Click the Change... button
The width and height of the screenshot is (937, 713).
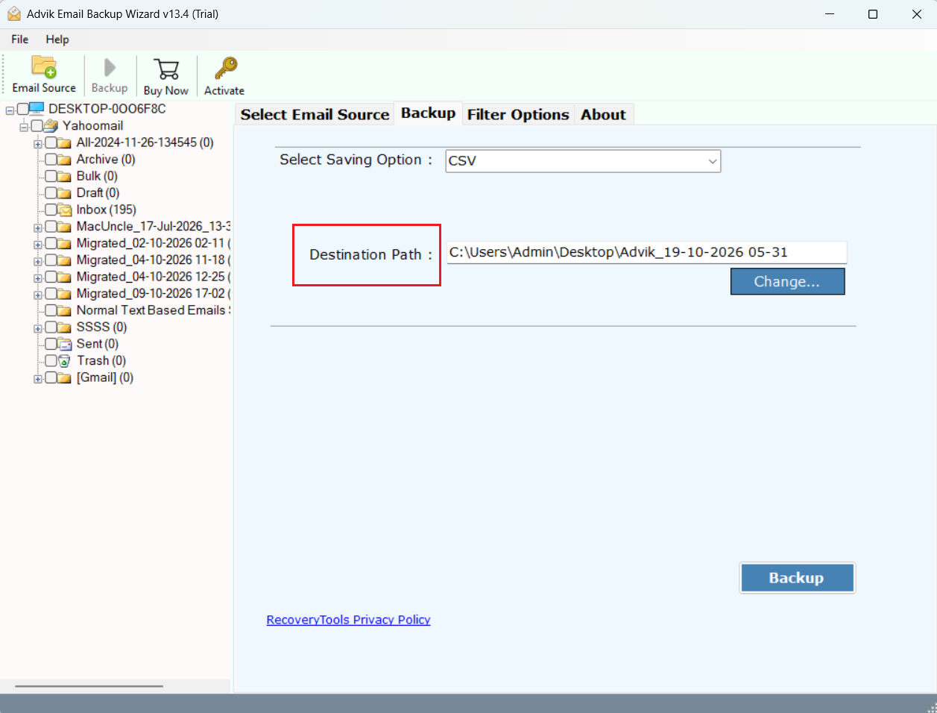(x=787, y=282)
